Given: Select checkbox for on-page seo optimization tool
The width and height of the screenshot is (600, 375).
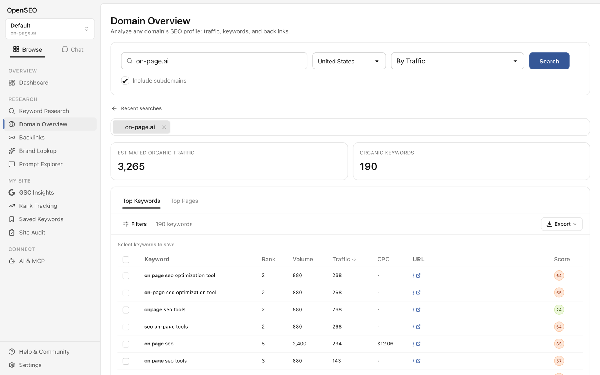Looking at the screenshot, I should pyautogui.click(x=126, y=292).
